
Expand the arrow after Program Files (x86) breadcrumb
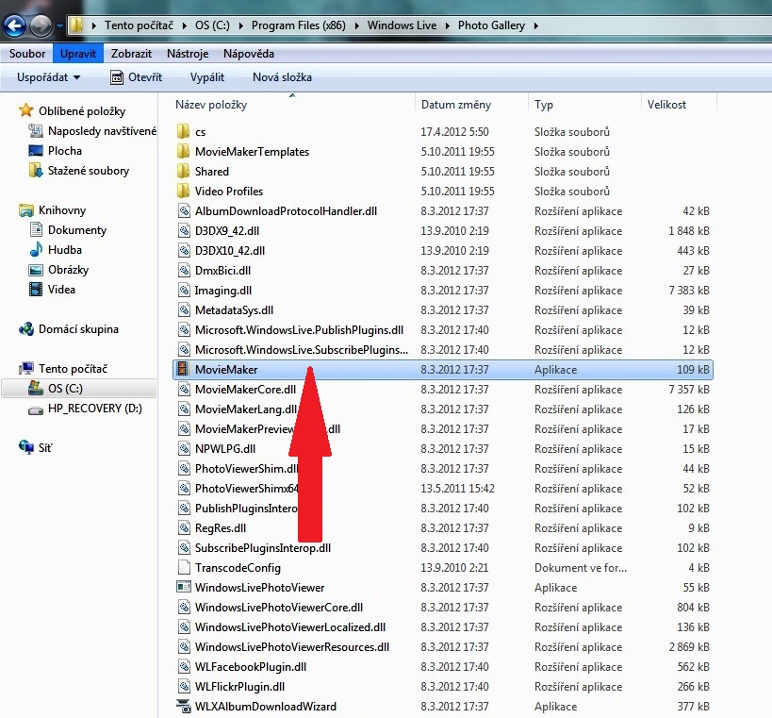click(356, 25)
